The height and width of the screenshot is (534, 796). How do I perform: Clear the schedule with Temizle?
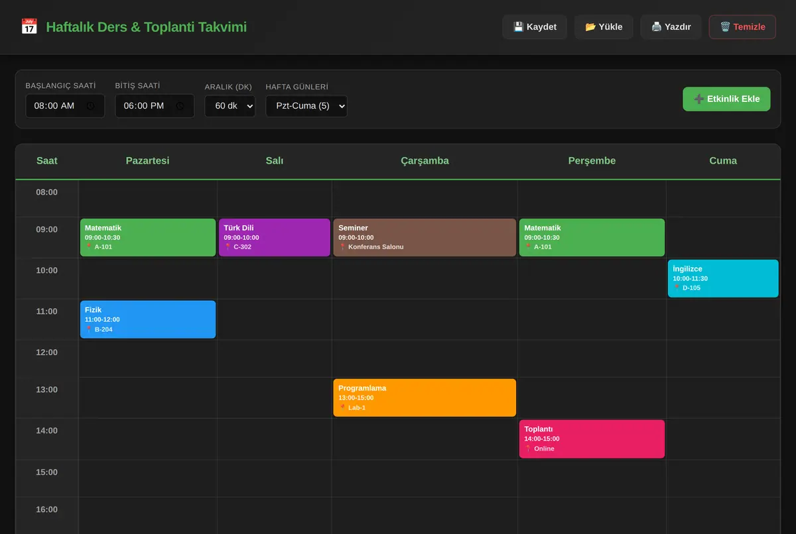742,27
